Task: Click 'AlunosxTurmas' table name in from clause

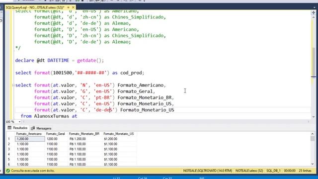Action: coord(52,116)
